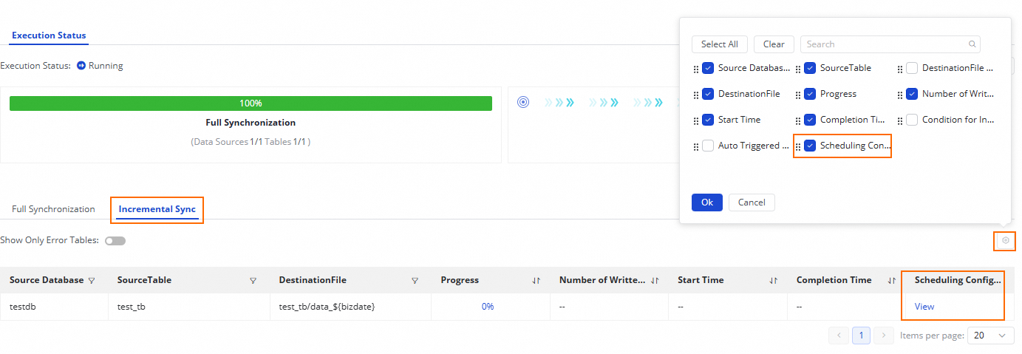The image size is (1022, 354).
Task: Toggle Show Only Error Tables switch
Action: point(115,241)
